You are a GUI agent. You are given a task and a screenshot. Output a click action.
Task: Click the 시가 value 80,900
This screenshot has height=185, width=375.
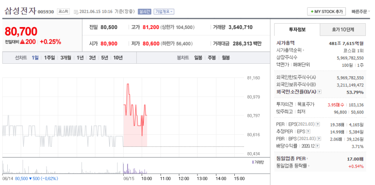109,43
